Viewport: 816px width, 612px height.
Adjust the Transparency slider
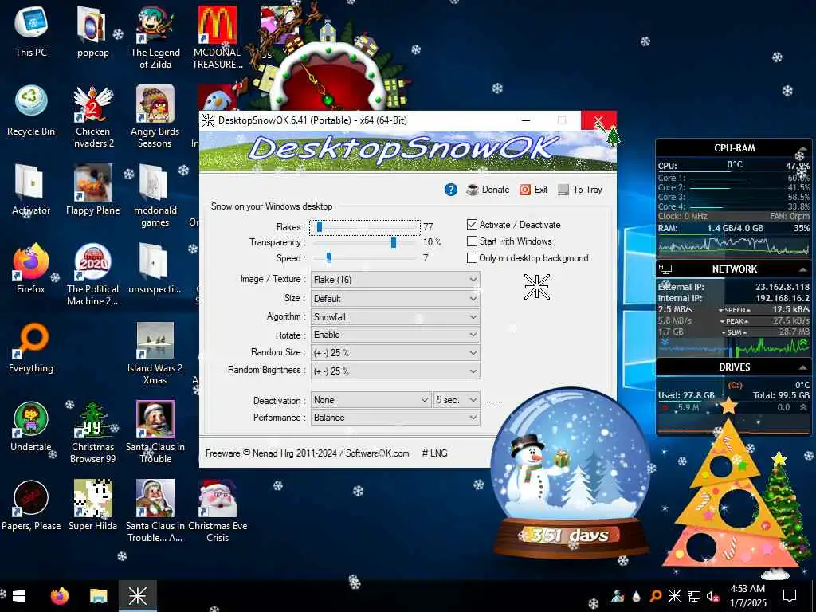[364, 242]
